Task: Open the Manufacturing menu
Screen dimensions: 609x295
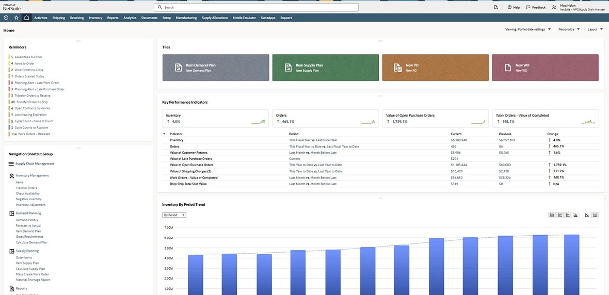Action: click(186, 18)
